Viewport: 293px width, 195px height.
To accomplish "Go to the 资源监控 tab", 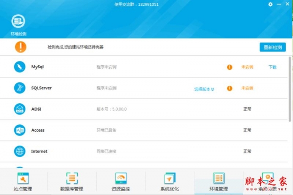I will click(121, 182).
